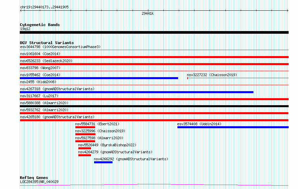Select the nsv5927598 (Almarri2020) label
This screenshot has height=189, width=298.
[99, 138]
